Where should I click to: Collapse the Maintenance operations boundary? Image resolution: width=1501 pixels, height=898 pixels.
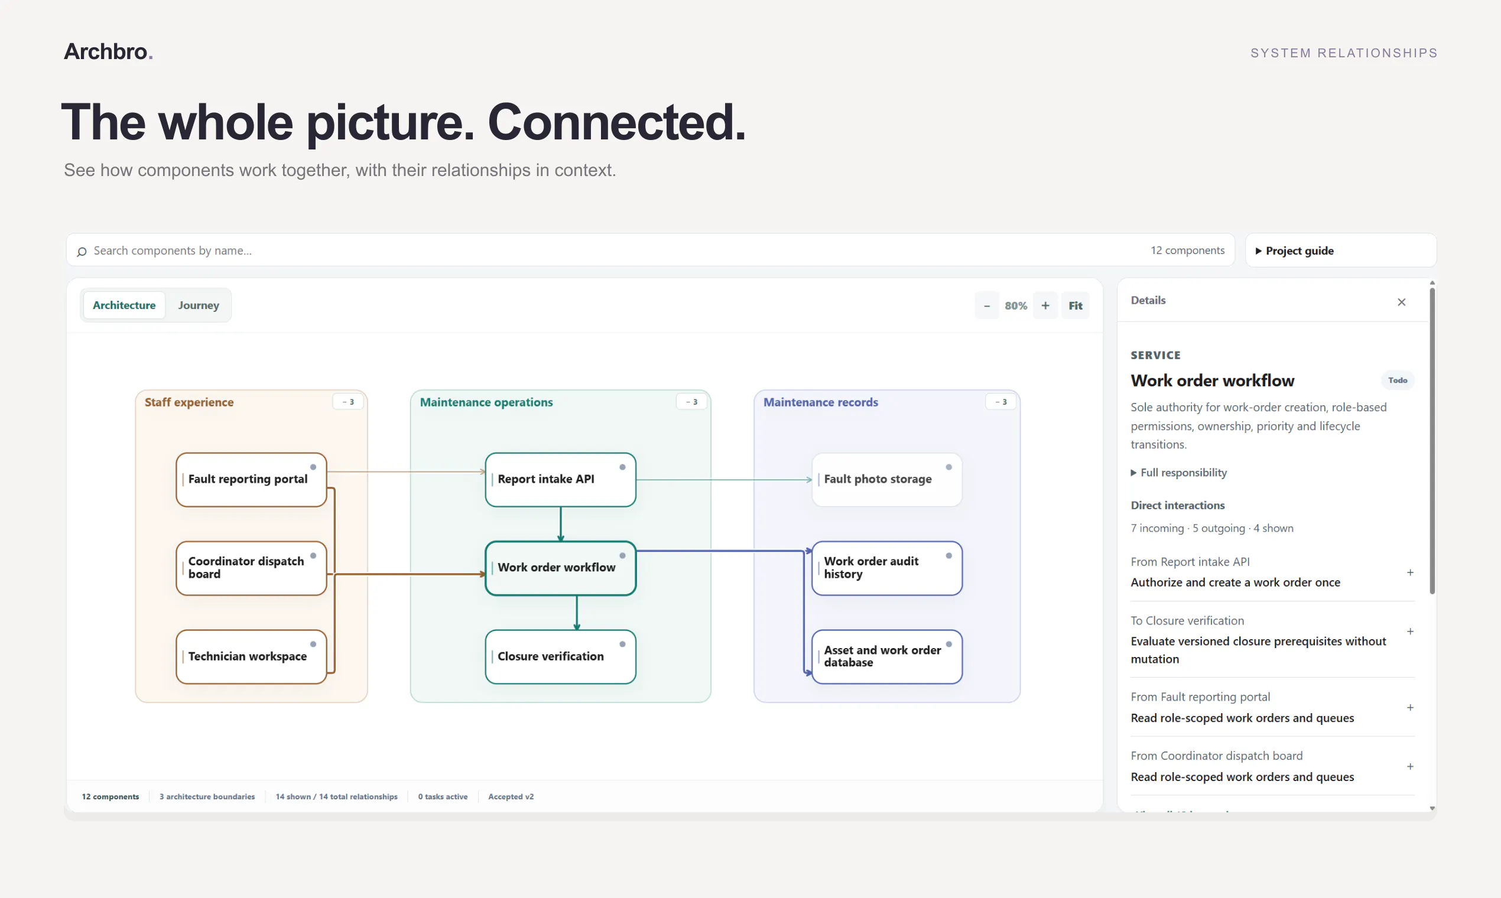click(x=691, y=402)
